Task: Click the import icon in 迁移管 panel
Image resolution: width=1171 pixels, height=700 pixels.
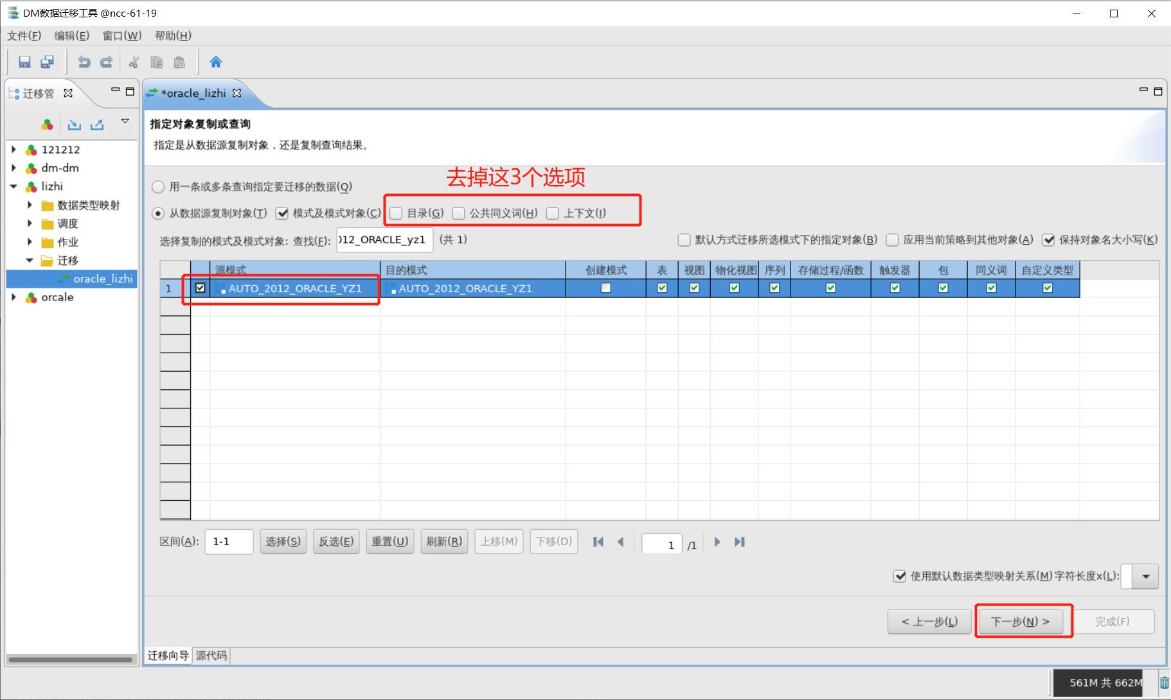Action: click(x=75, y=125)
